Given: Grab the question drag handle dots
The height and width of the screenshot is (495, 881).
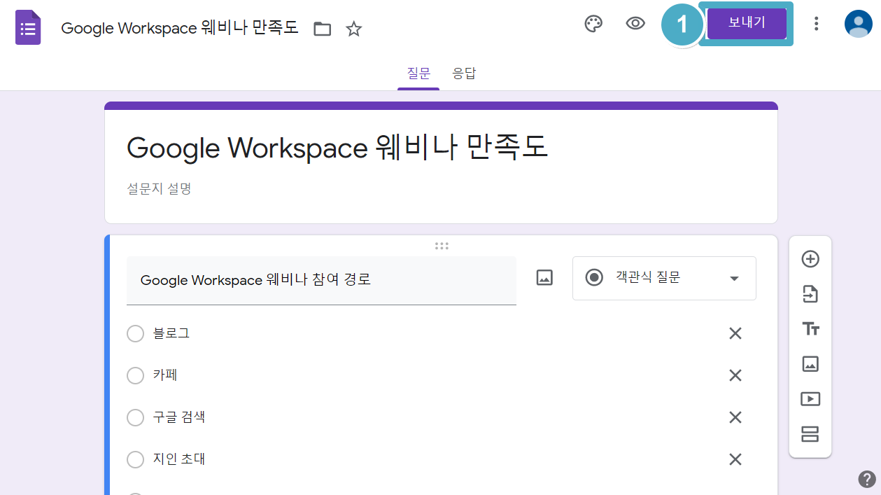Looking at the screenshot, I should click(442, 246).
